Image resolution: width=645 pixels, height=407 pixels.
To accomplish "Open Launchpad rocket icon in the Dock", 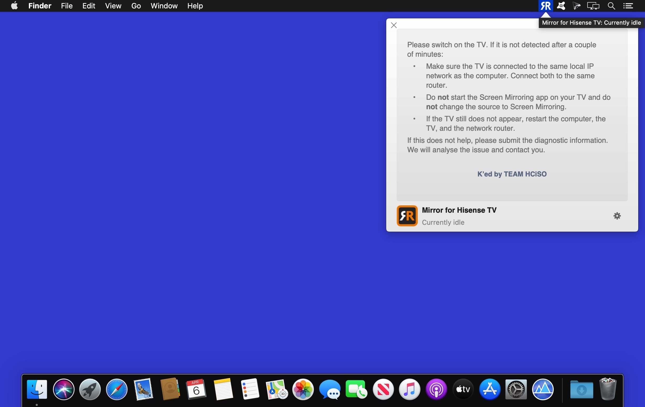I will (x=90, y=389).
